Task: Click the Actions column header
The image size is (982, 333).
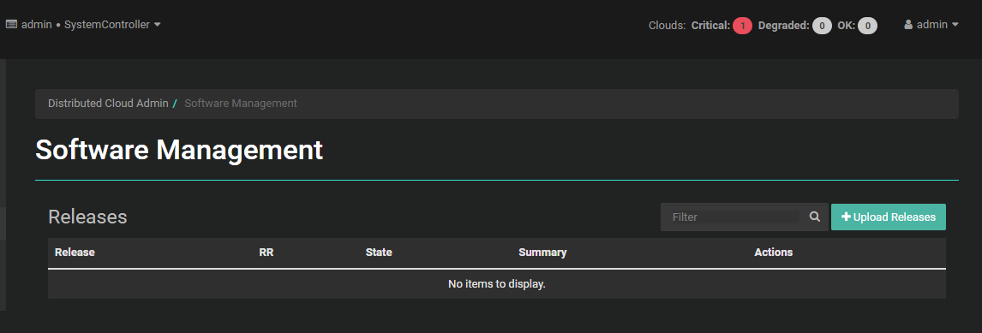Action: (x=774, y=253)
